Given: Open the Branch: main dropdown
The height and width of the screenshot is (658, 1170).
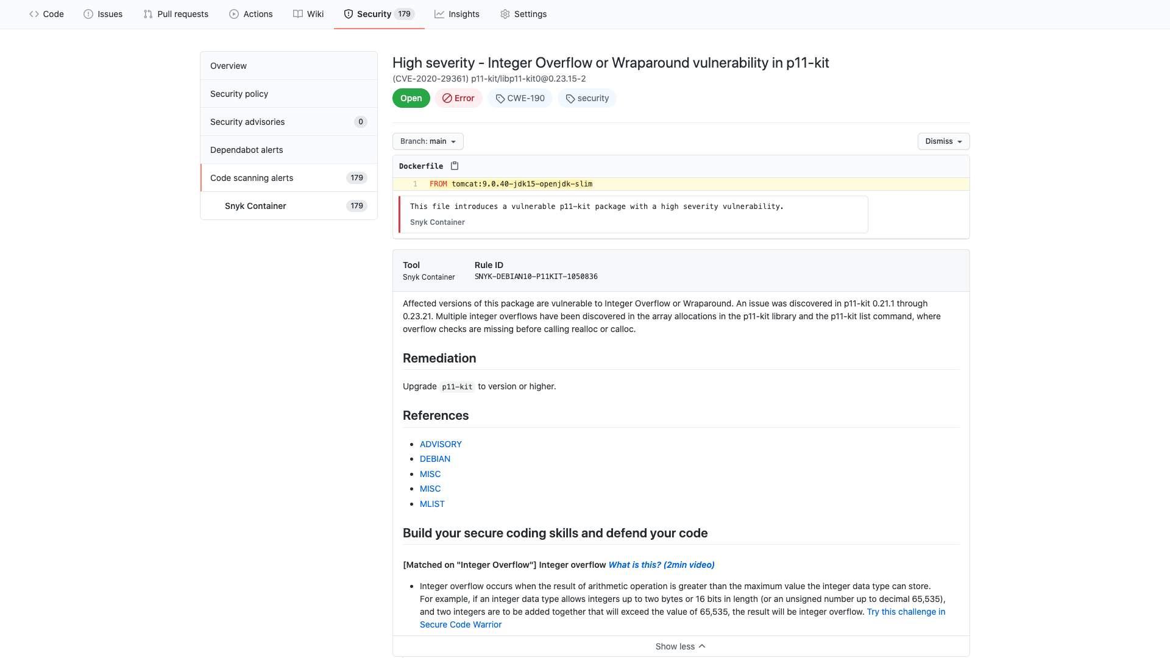Looking at the screenshot, I should tap(428, 141).
